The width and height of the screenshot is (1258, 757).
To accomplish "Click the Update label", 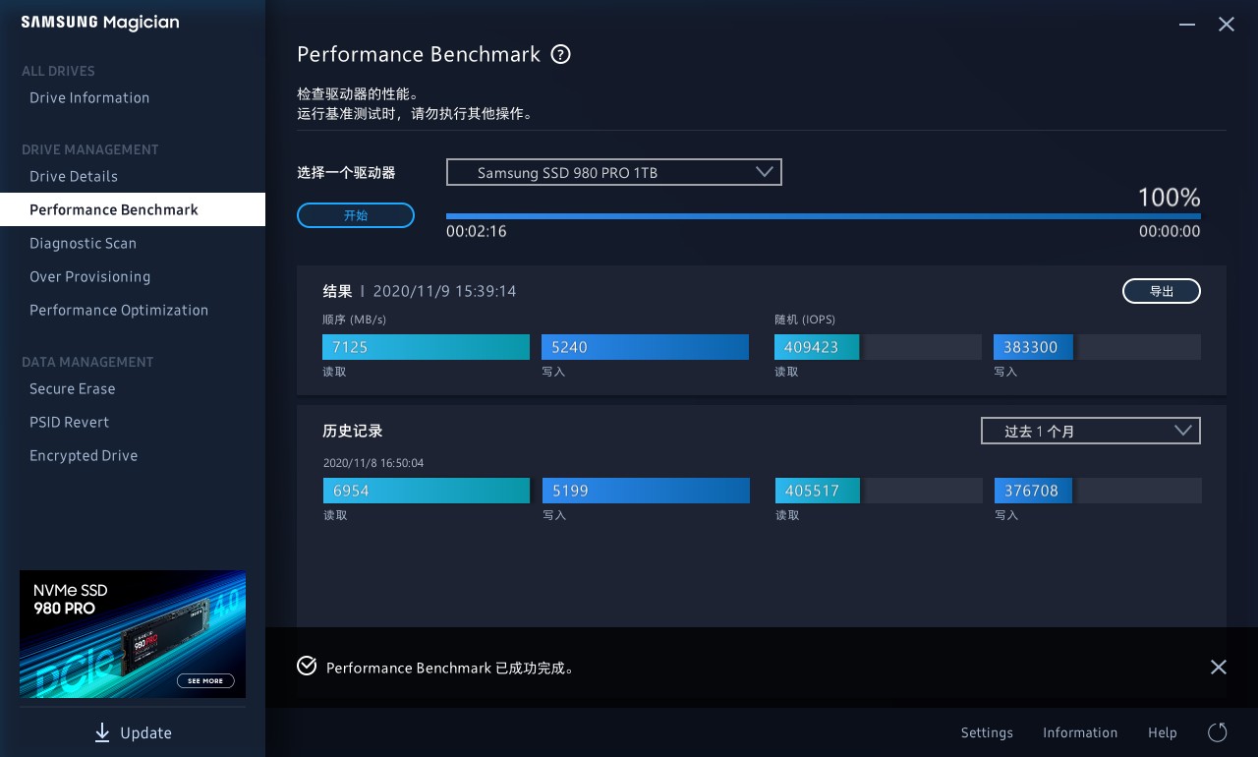I will click(x=145, y=733).
